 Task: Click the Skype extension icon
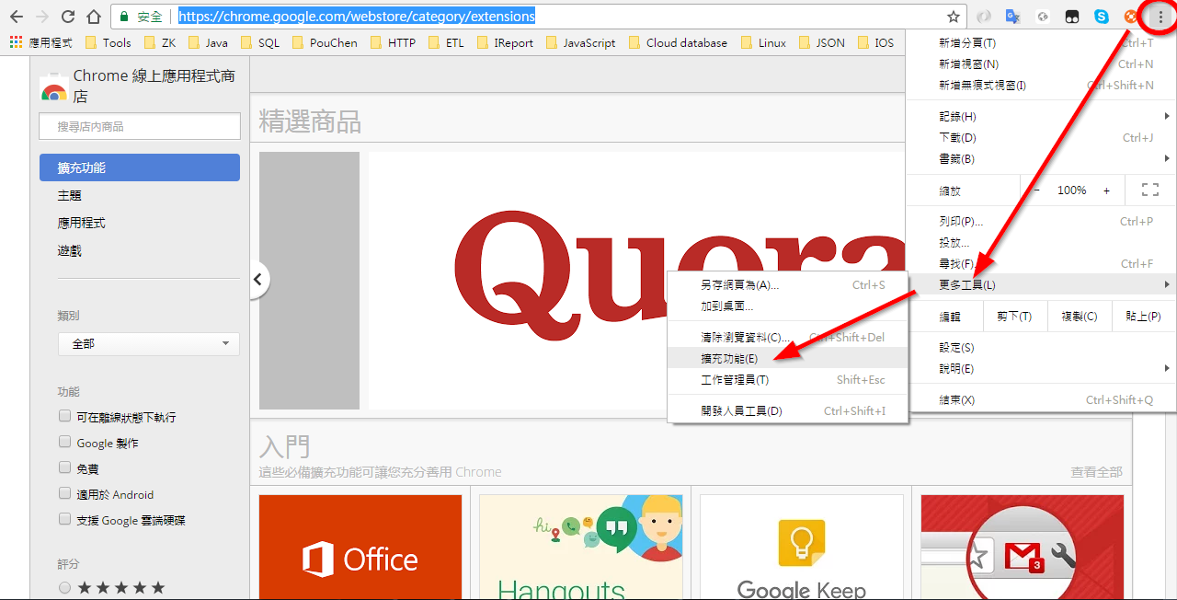coord(1102,17)
